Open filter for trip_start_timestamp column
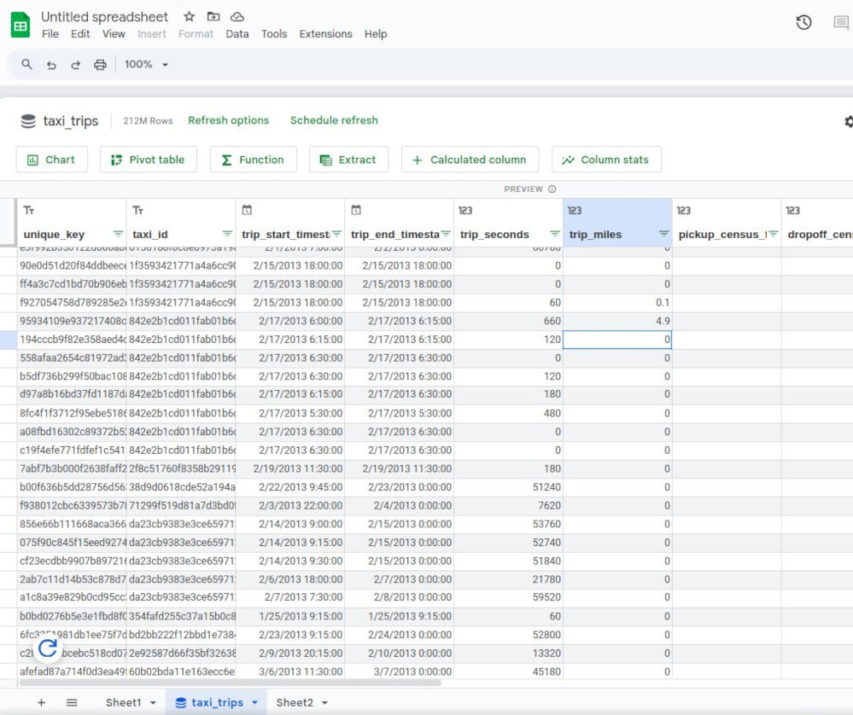853x715 pixels. [x=336, y=234]
